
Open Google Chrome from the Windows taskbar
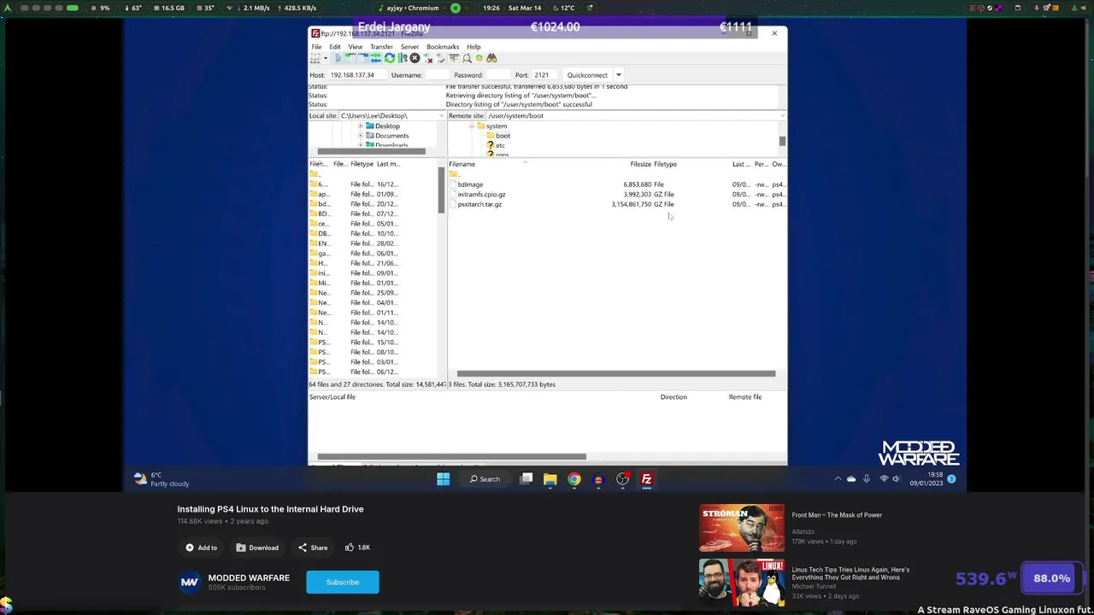point(574,479)
